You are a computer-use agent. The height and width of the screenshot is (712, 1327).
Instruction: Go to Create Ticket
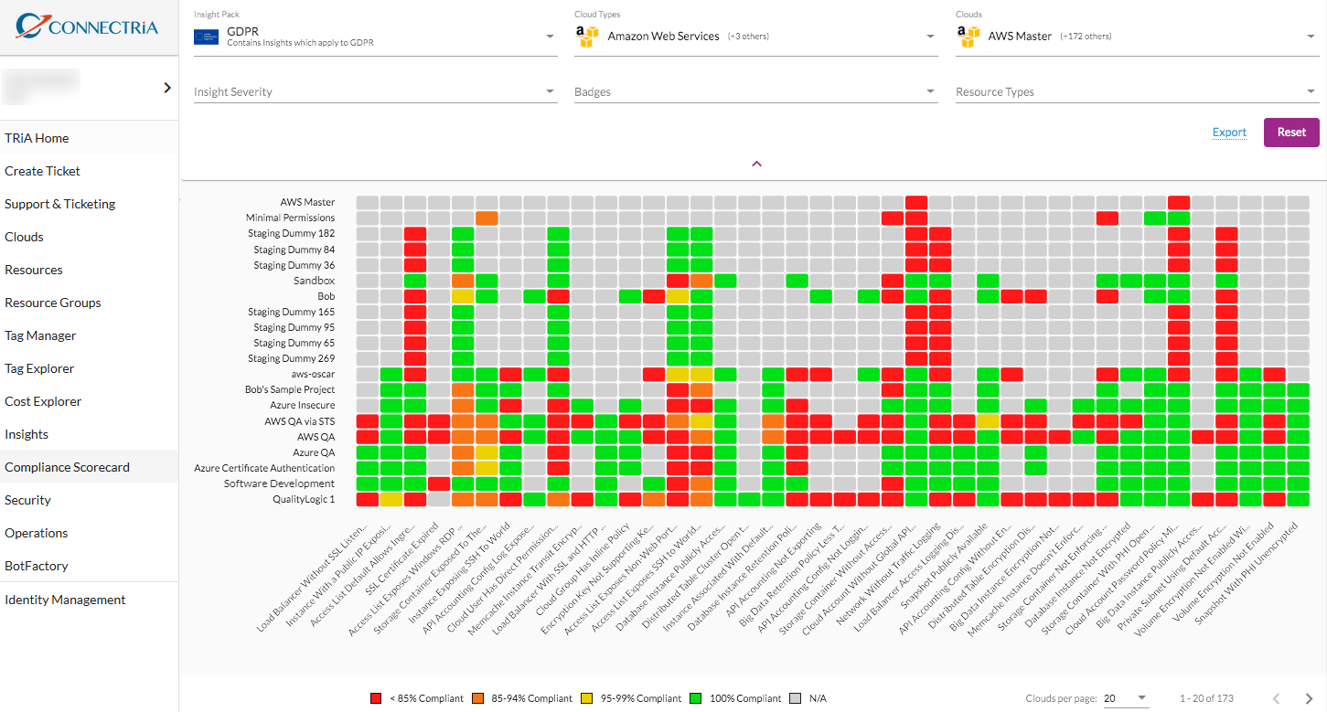(x=90, y=171)
